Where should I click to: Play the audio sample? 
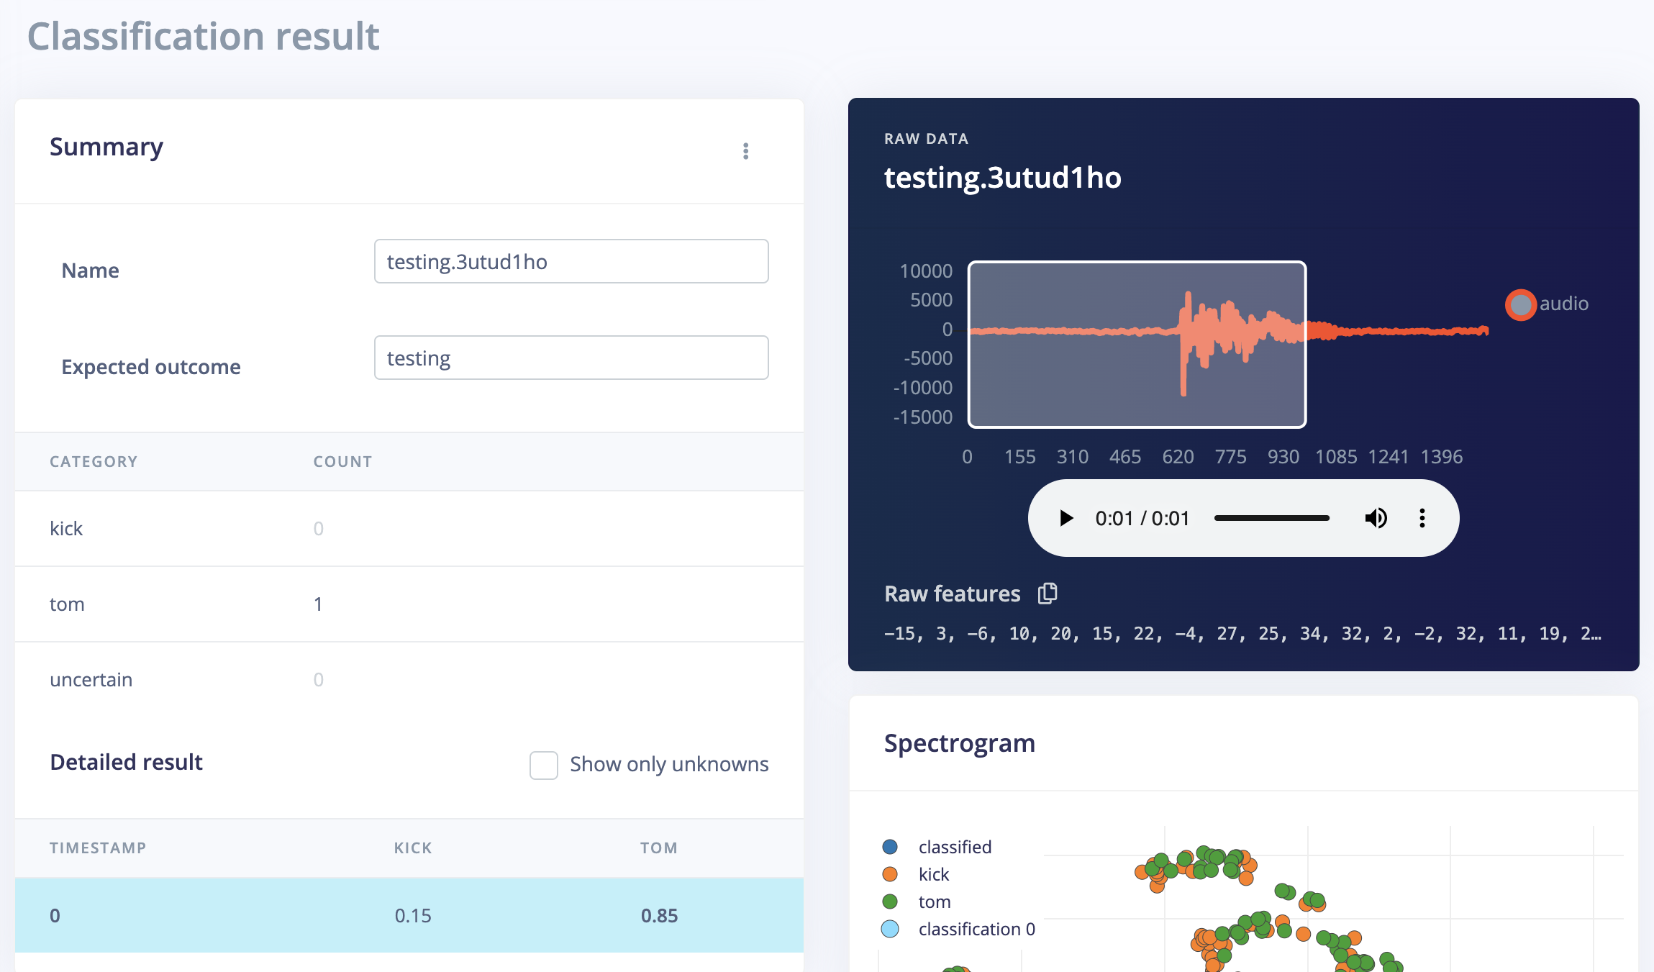(x=1066, y=518)
